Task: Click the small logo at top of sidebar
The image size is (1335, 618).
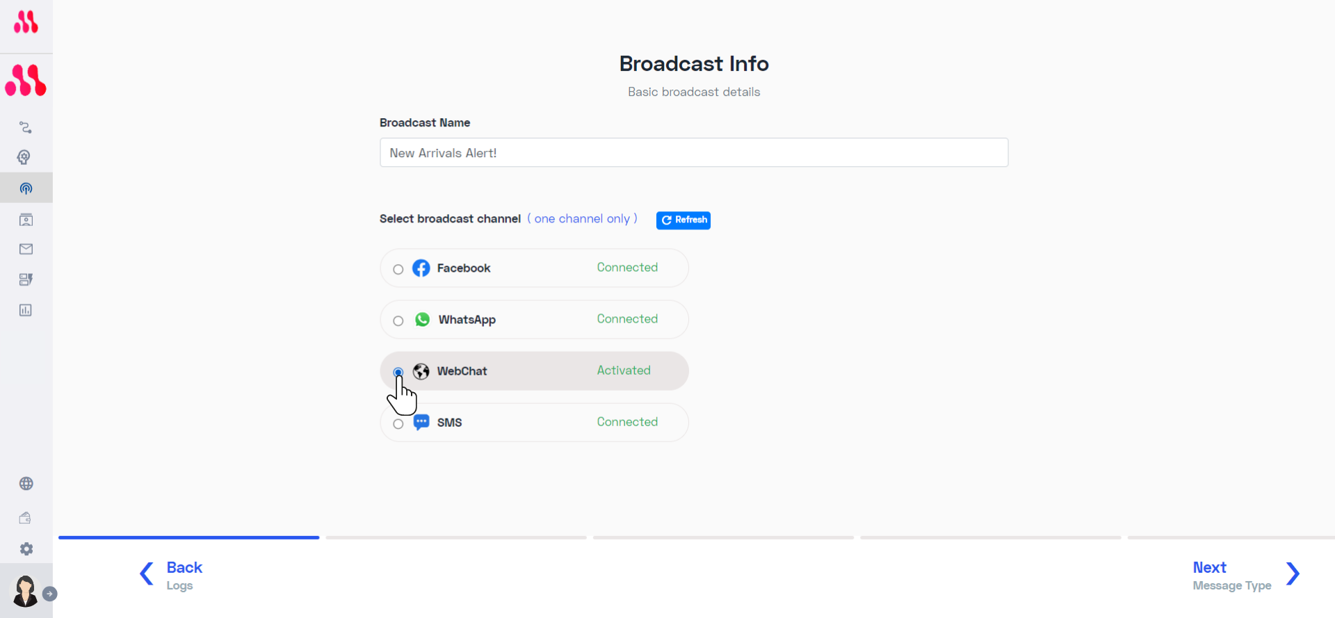Action: point(26,22)
